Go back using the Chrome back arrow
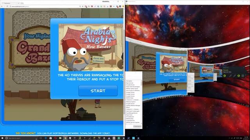Viewport: 250px width, 140px height. point(2,6)
